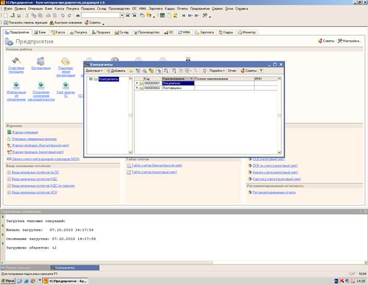This screenshot has width=368, height=285.
Task: Open the Ввод начальных остатков УСН link
Action: click(34, 192)
